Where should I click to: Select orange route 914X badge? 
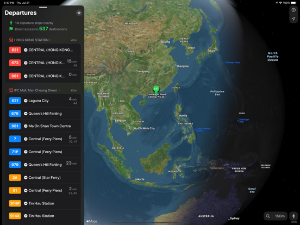tap(15, 216)
